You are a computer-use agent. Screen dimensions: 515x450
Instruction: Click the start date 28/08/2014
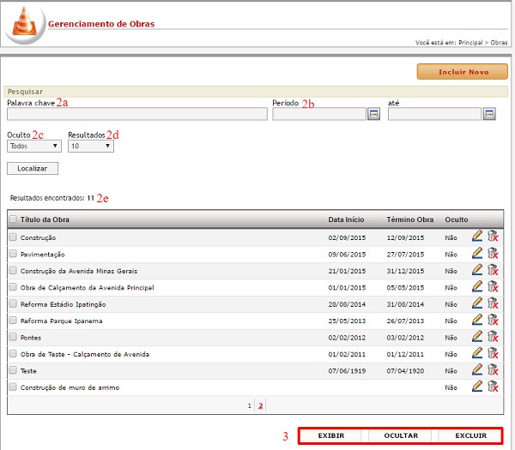coord(347,304)
